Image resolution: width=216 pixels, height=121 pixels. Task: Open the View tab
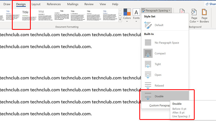(103, 4)
